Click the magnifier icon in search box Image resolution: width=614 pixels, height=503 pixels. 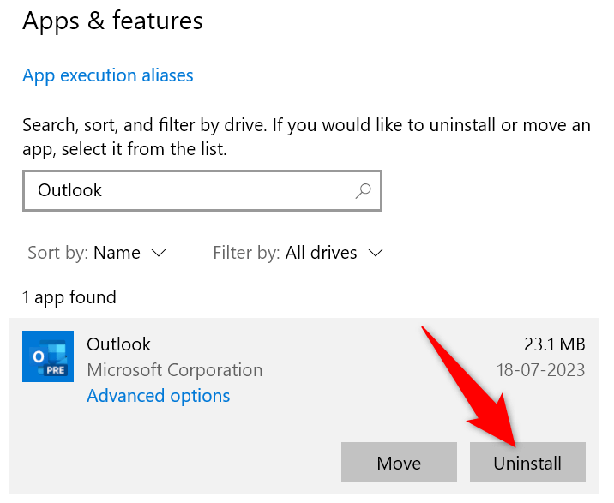click(364, 190)
